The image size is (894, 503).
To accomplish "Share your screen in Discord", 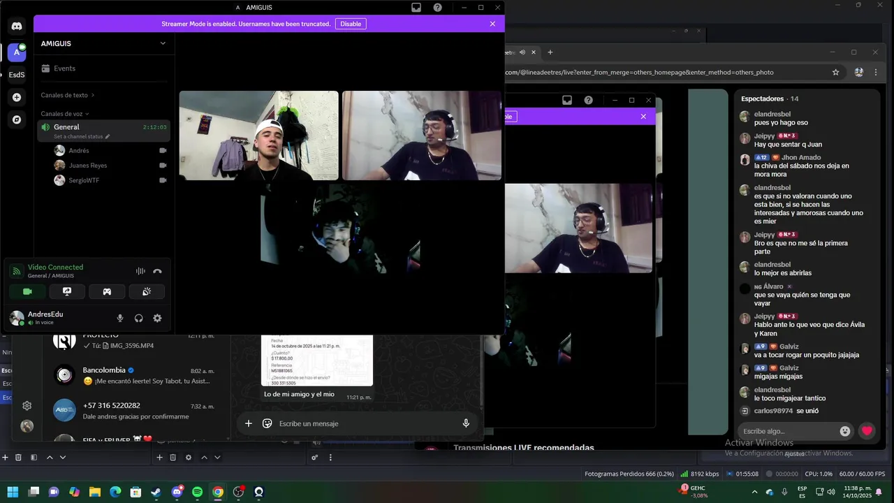I will (67, 291).
